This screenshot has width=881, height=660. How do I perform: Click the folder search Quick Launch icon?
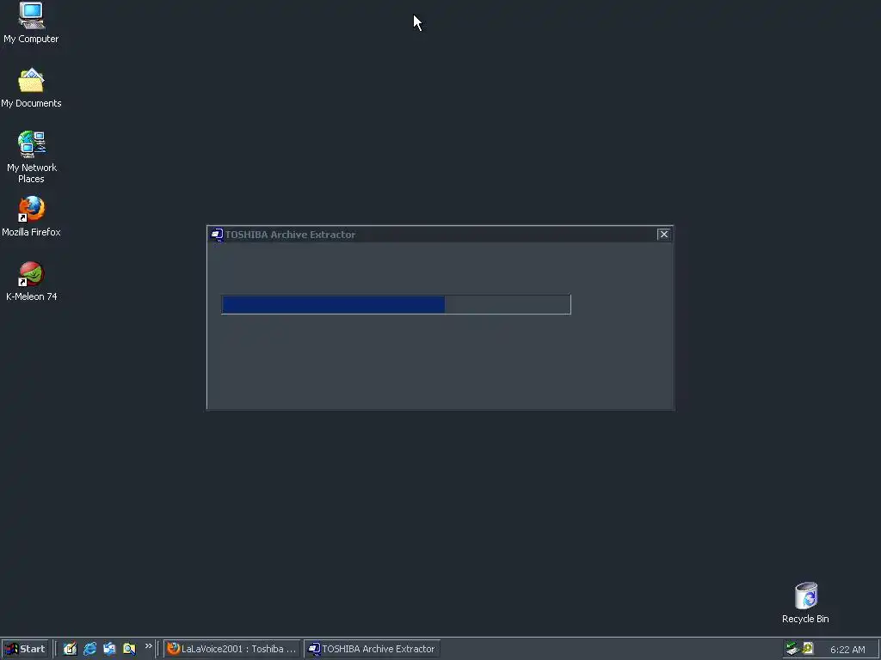click(x=129, y=649)
